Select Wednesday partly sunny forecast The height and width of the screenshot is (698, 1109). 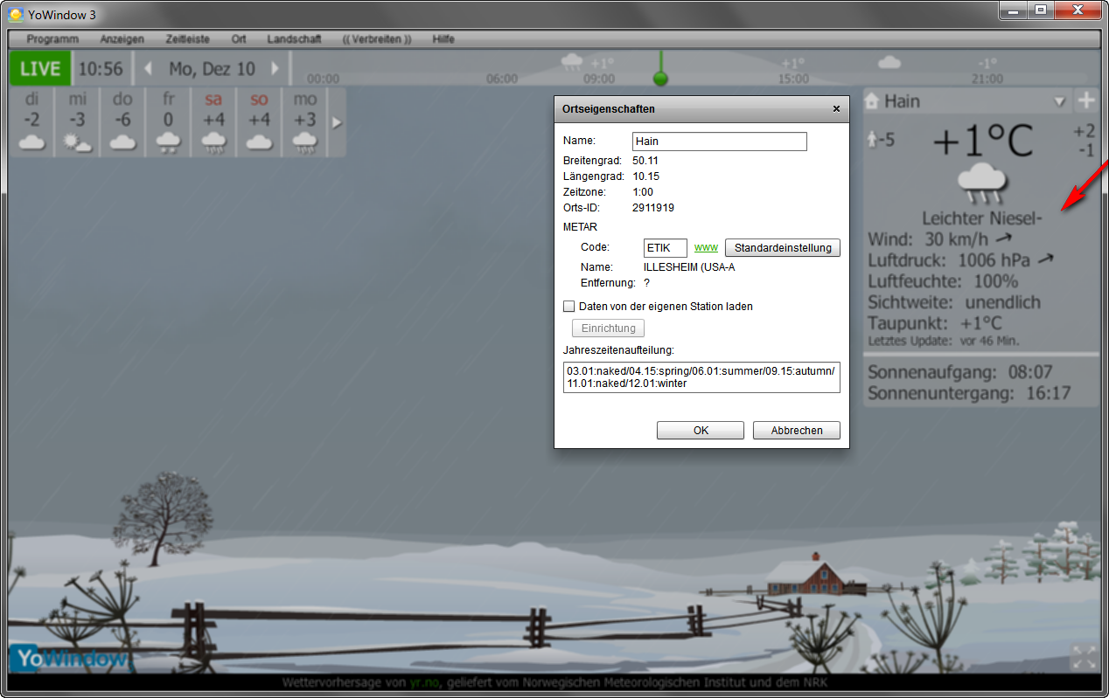point(78,123)
